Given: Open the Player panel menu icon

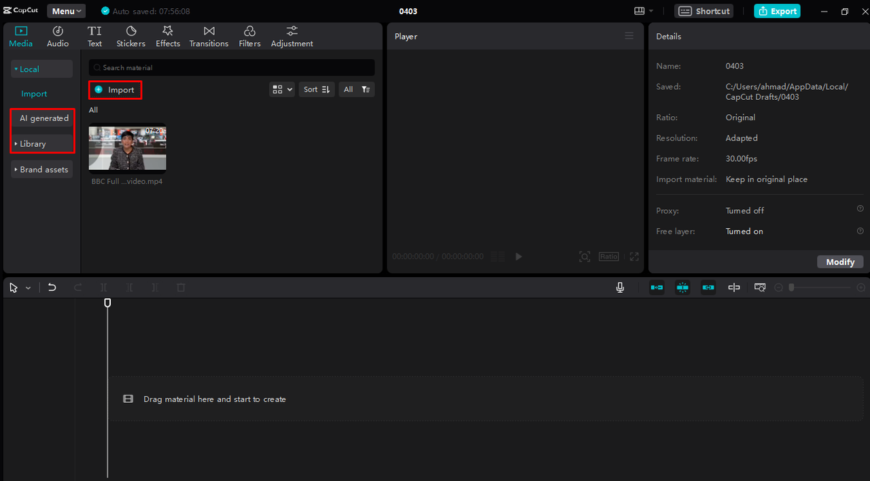Looking at the screenshot, I should click(x=629, y=36).
